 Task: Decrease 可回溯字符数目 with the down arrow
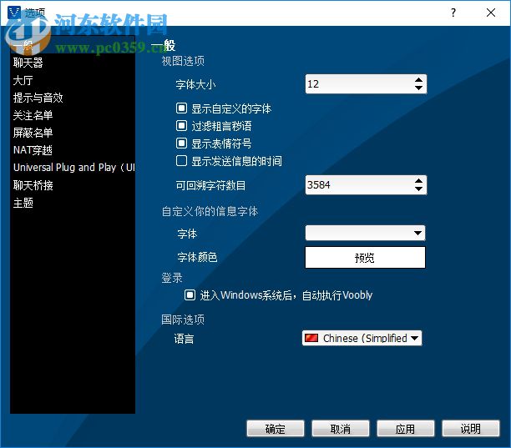tap(419, 189)
